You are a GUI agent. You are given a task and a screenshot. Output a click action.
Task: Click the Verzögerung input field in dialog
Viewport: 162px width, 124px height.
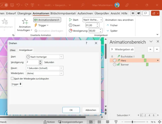(x=32, y=62)
